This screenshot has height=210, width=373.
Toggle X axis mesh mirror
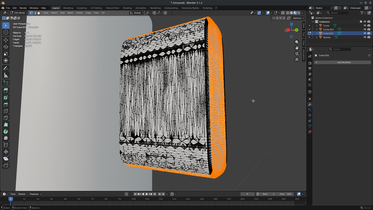277,18
